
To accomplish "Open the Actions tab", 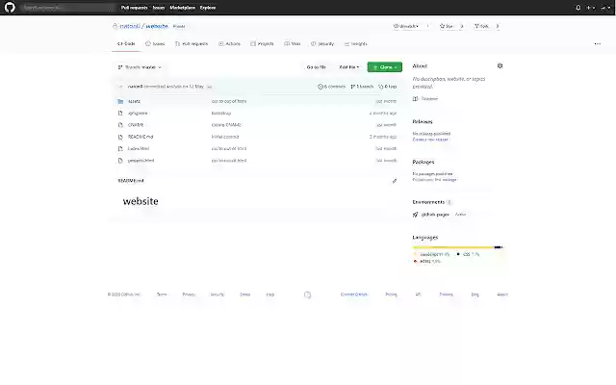I will tap(229, 43).
